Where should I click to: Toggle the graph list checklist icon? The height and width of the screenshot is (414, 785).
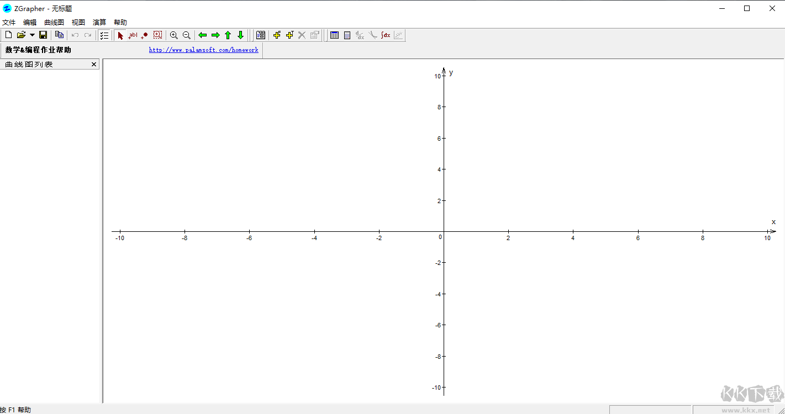pos(104,35)
